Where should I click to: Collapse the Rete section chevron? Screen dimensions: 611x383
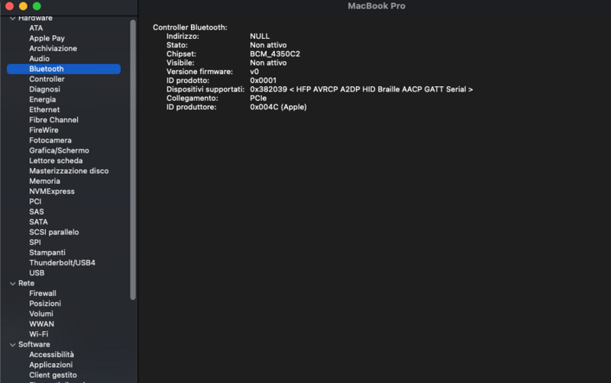(12, 283)
